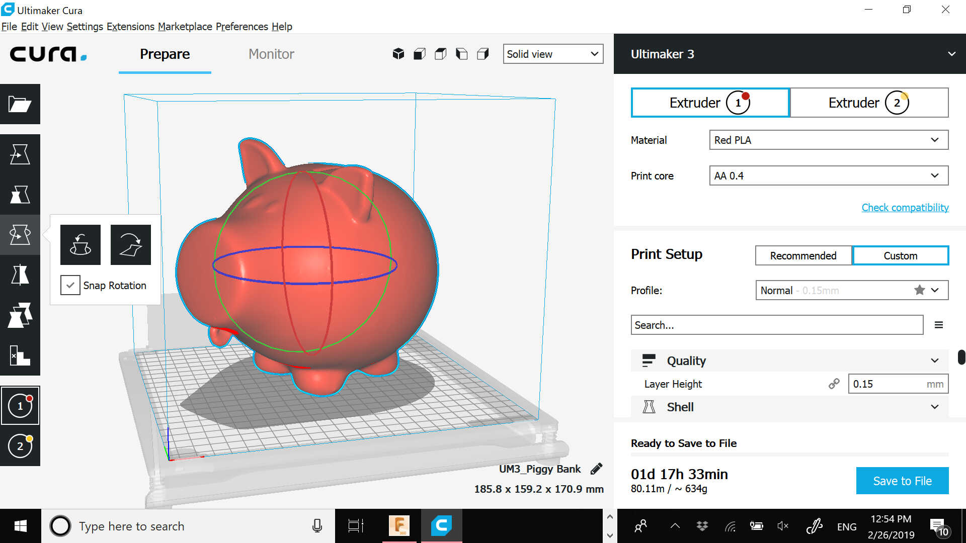Image resolution: width=966 pixels, height=543 pixels.
Task: Select the Mirror tool in sidebar
Action: (x=20, y=275)
